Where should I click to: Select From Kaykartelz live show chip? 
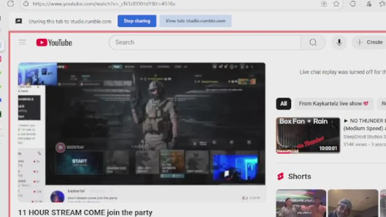(334, 104)
